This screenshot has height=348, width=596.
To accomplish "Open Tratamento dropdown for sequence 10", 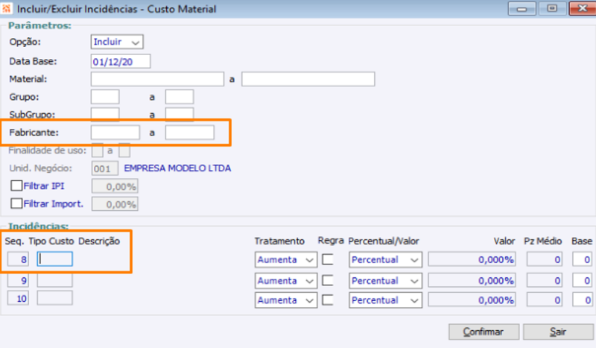I will pos(286,300).
